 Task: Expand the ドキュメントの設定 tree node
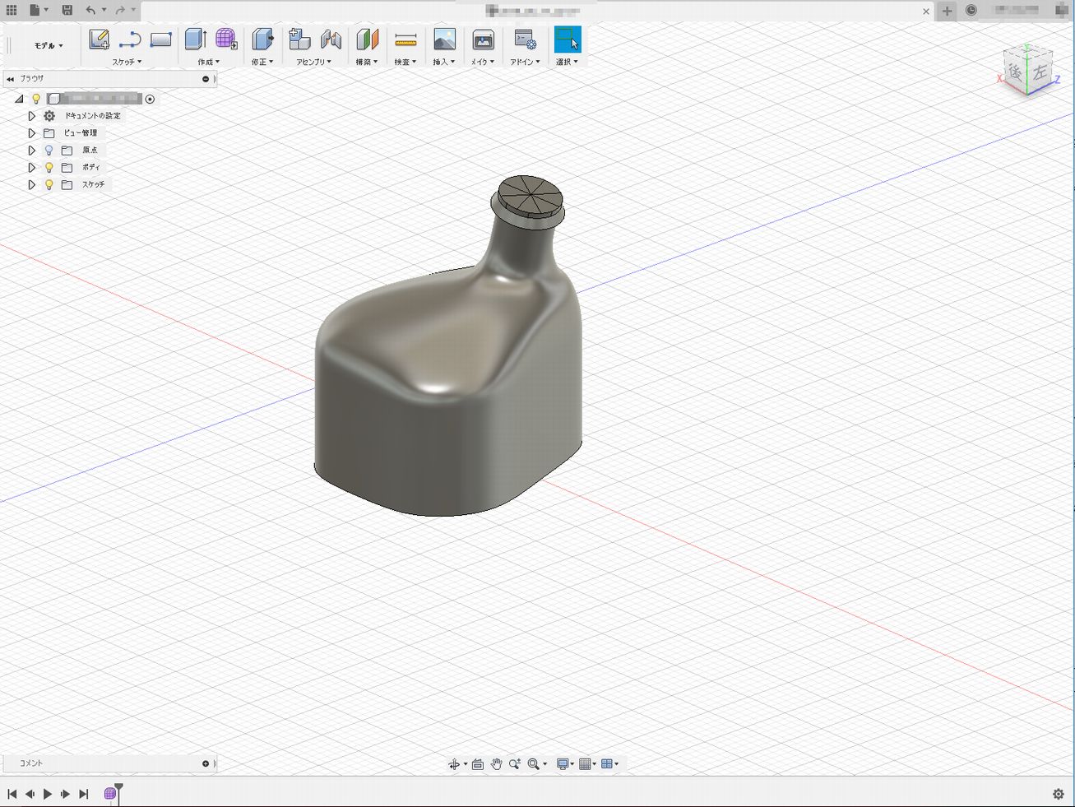(x=31, y=116)
